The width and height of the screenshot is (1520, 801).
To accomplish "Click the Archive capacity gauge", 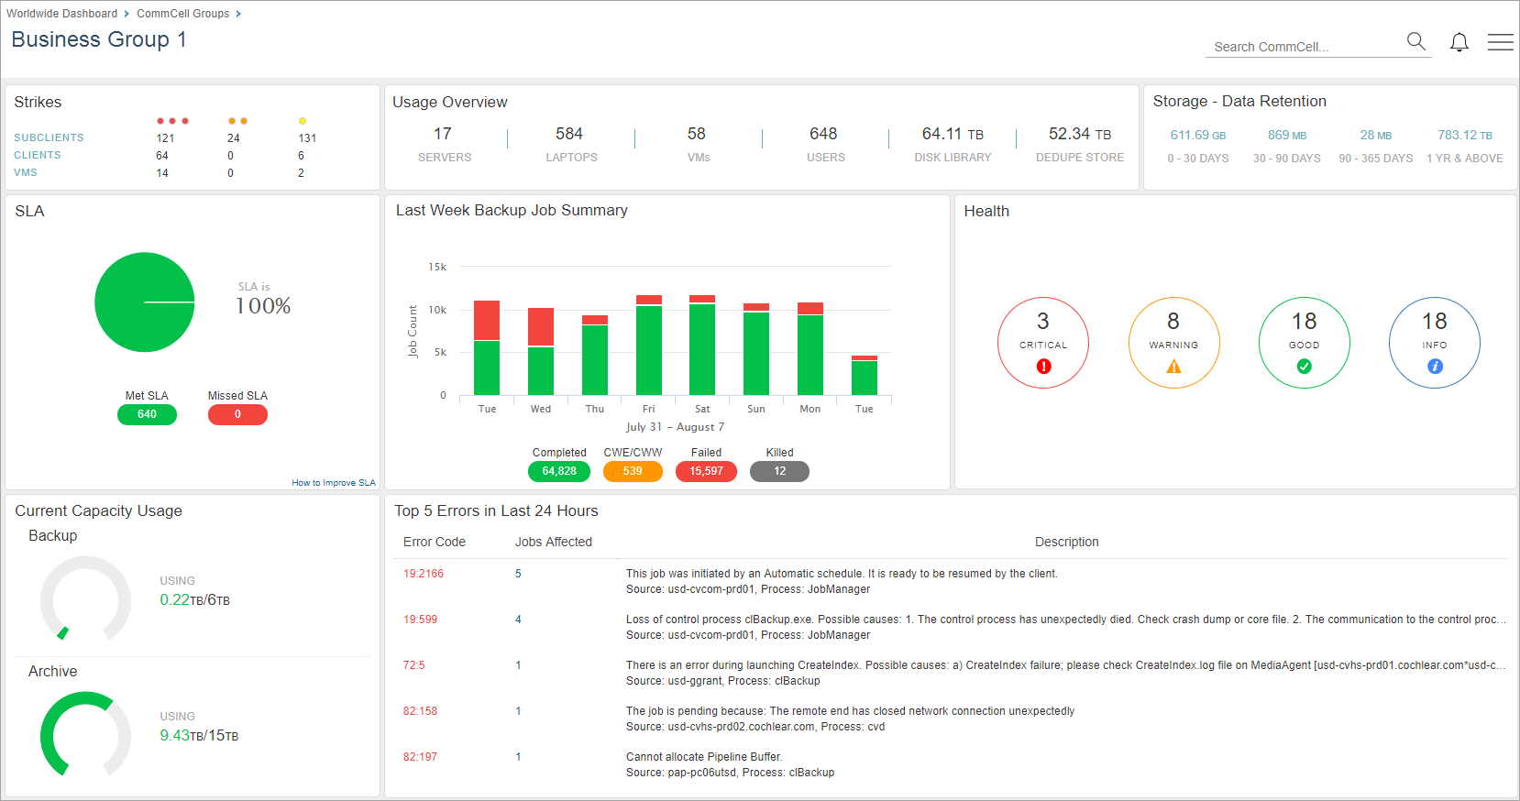I will point(85,735).
